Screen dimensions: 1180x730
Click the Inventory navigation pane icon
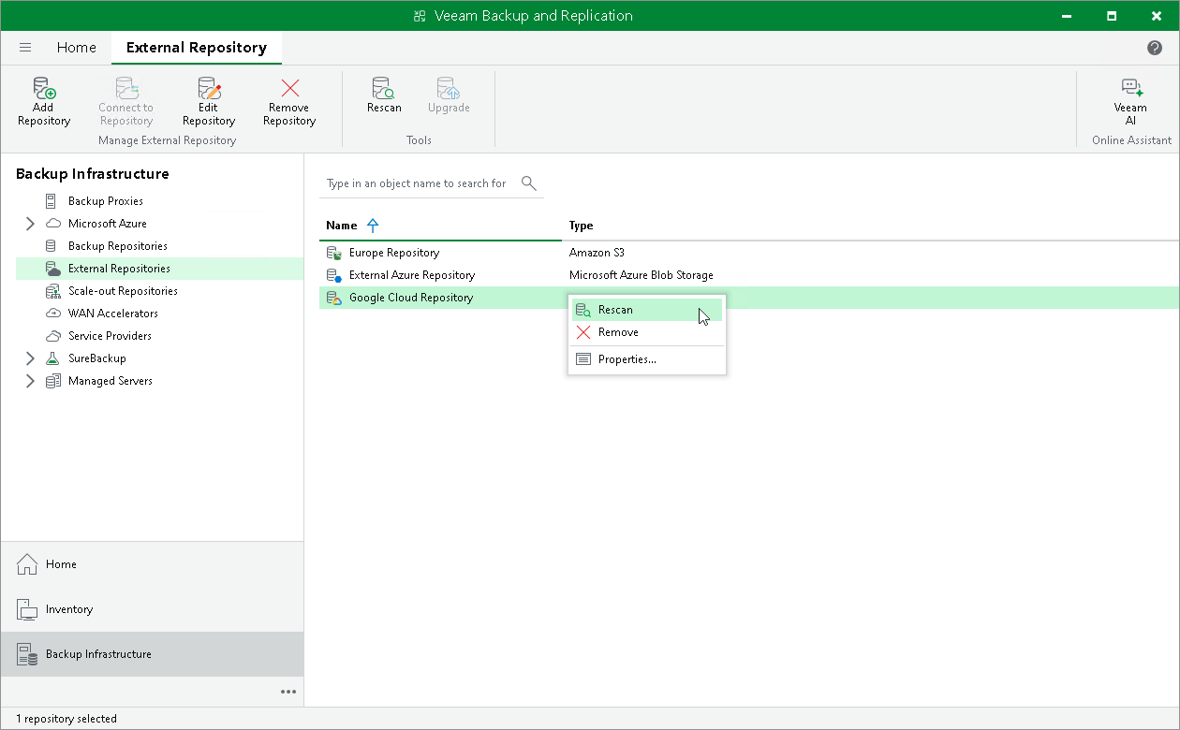(27, 609)
